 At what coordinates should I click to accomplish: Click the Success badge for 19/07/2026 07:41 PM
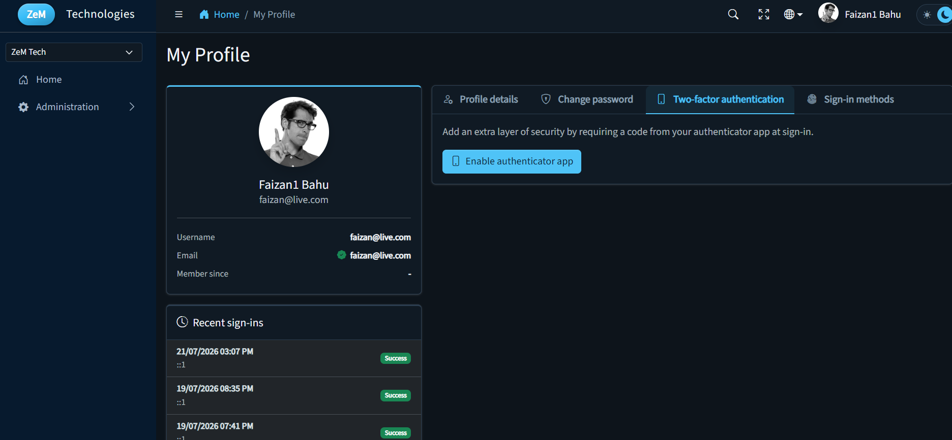[396, 433]
